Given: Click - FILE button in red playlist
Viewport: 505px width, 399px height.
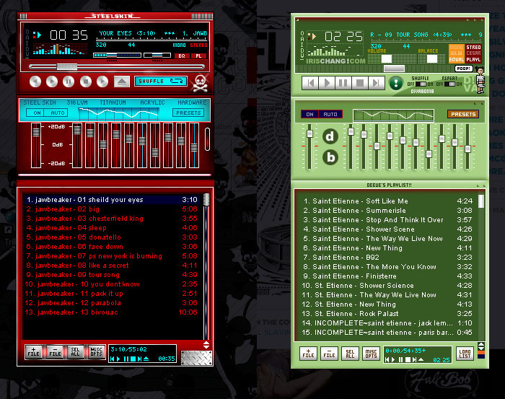Looking at the screenshot, I should (x=55, y=351).
